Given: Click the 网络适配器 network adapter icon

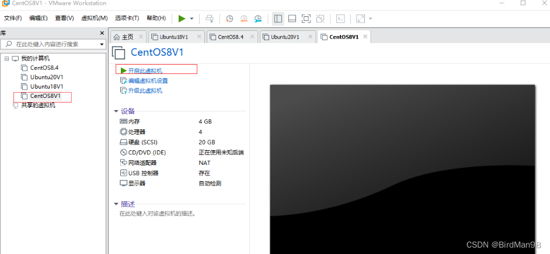Looking at the screenshot, I should 123,163.
